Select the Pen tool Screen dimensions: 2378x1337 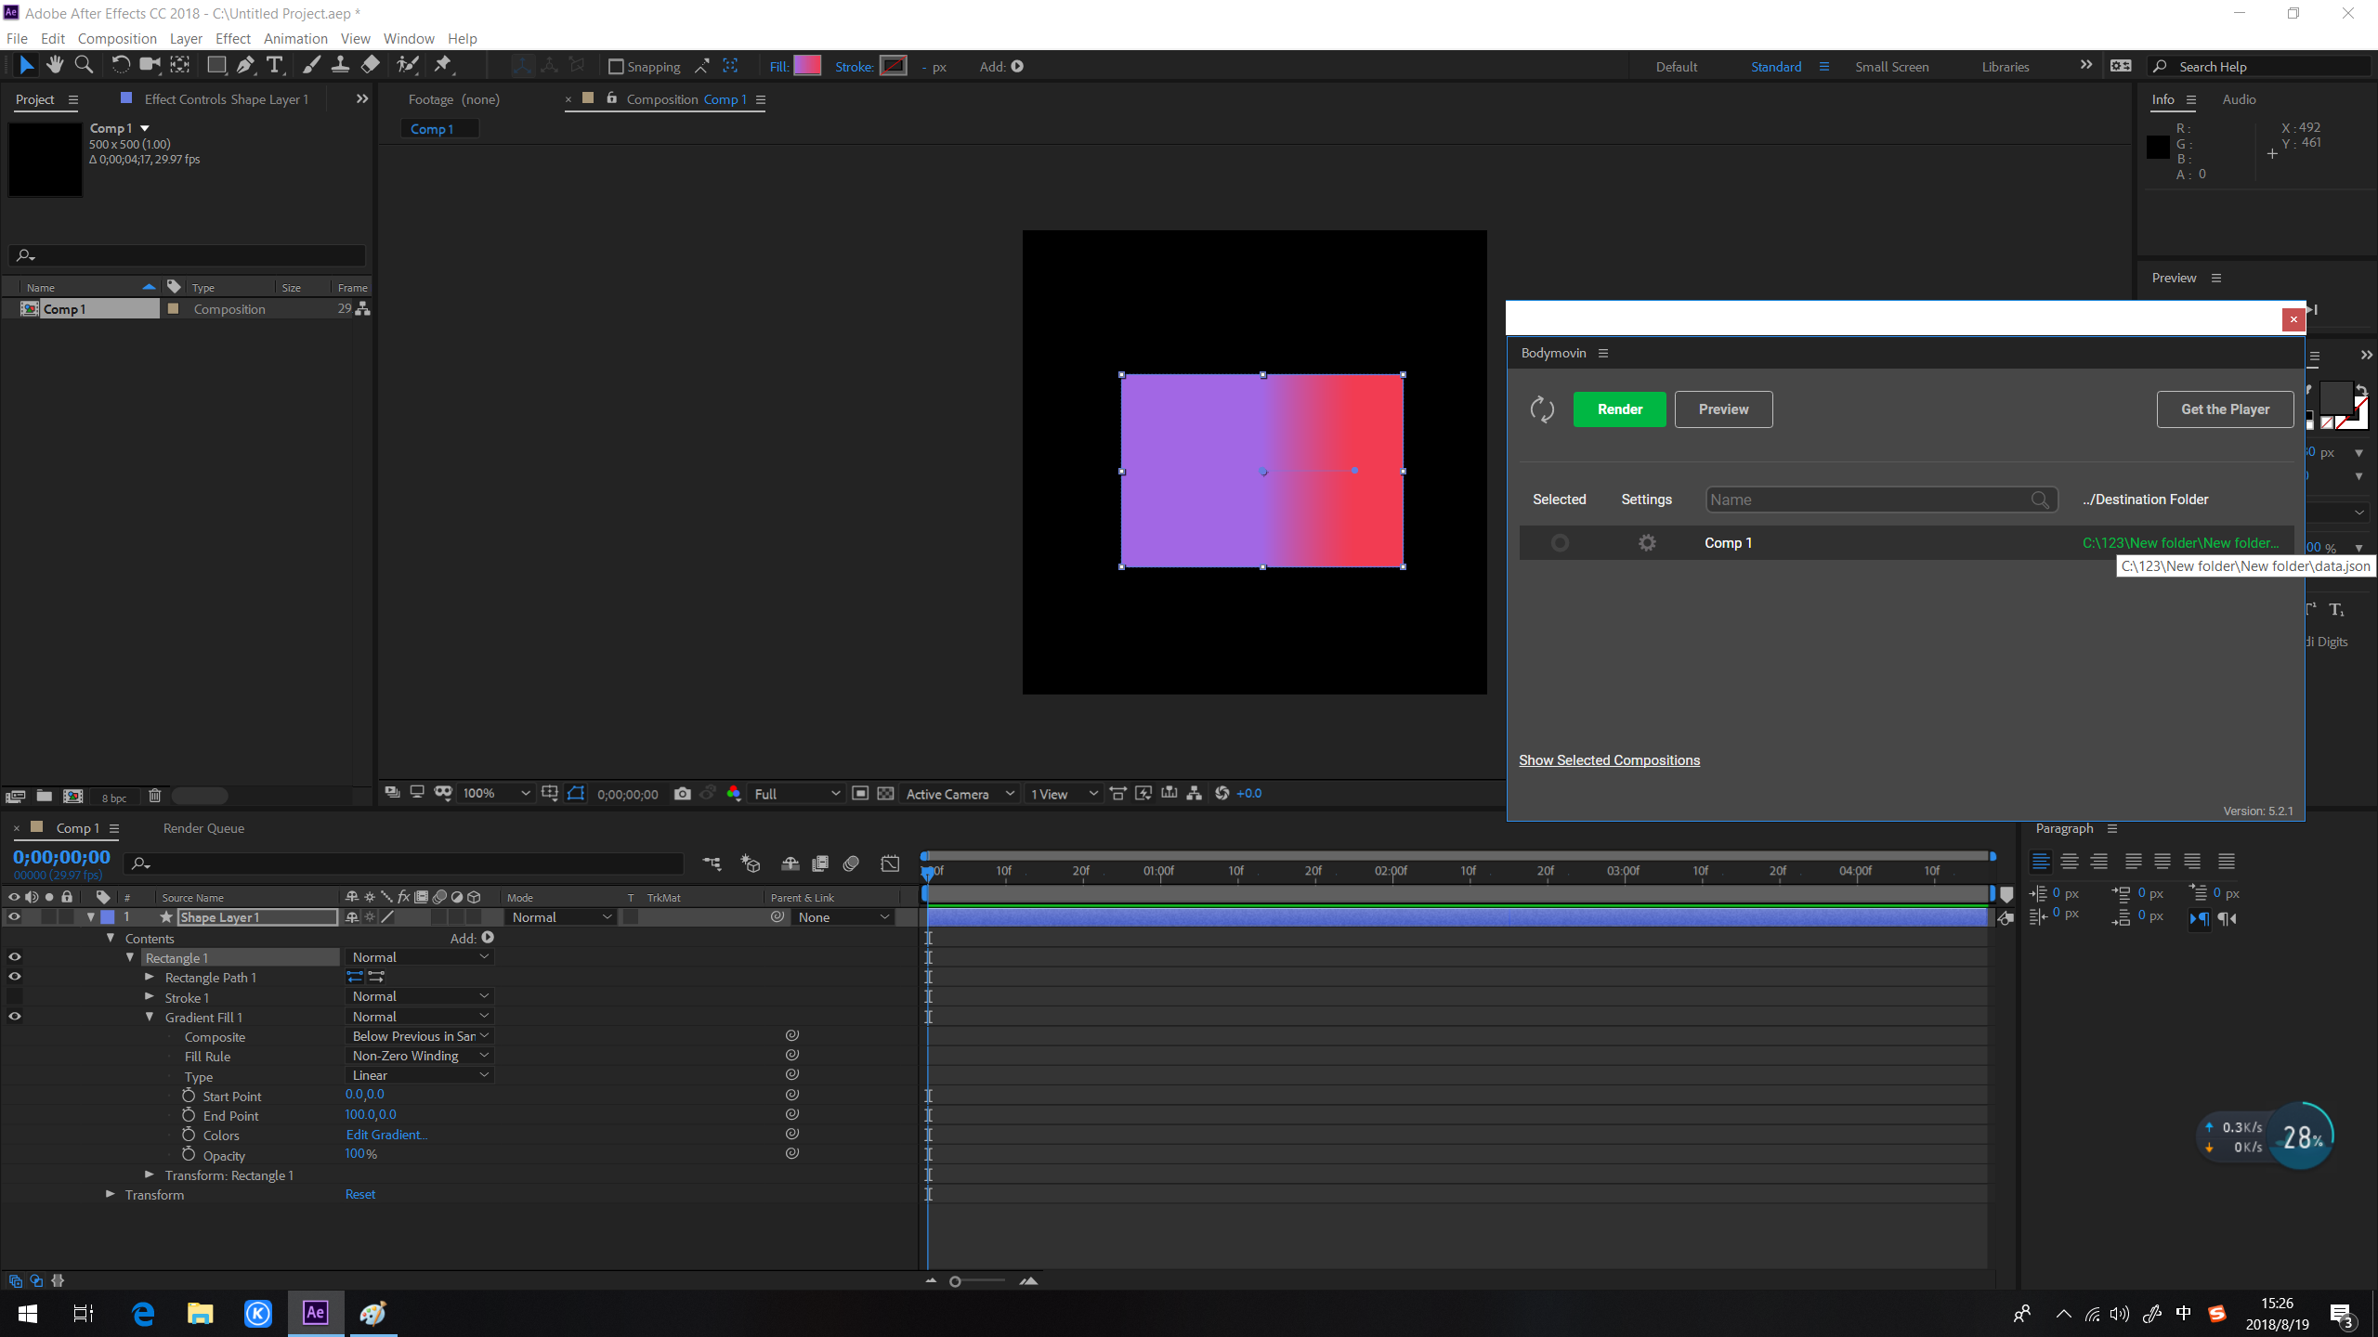tap(245, 65)
